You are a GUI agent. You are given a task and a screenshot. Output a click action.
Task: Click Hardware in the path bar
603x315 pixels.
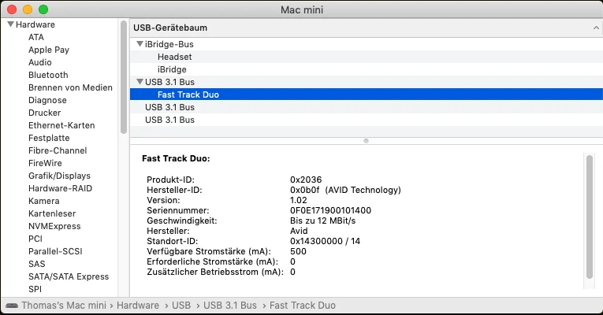point(138,306)
